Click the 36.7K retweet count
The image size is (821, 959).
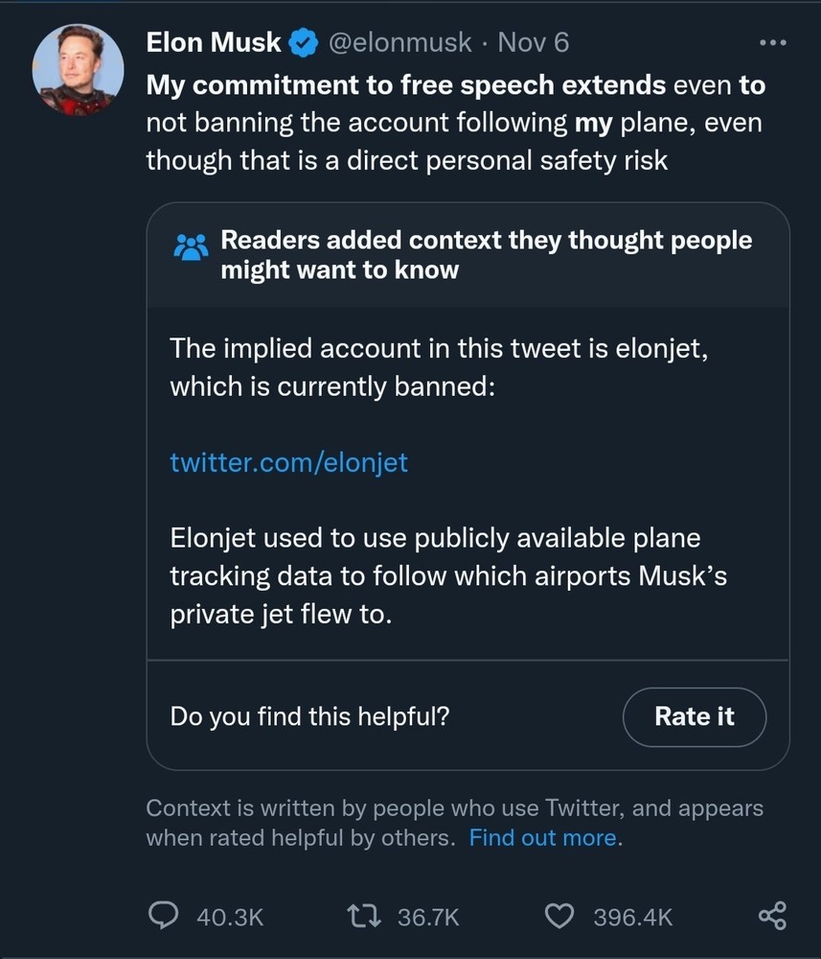(x=428, y=917)
